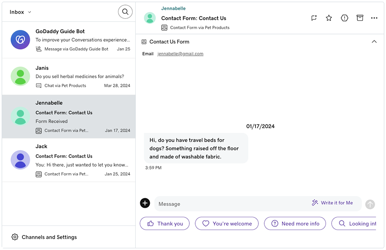Viewport: 386px width, 250px height.
Task: Click the Write it for Me button
Action: [332, 203]
